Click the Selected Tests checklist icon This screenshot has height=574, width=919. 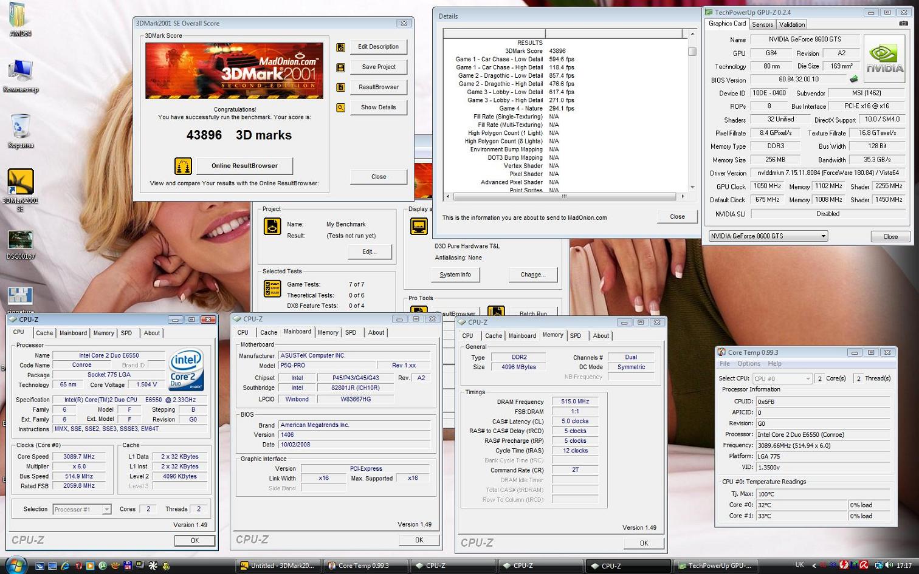[x=272, y=289]
